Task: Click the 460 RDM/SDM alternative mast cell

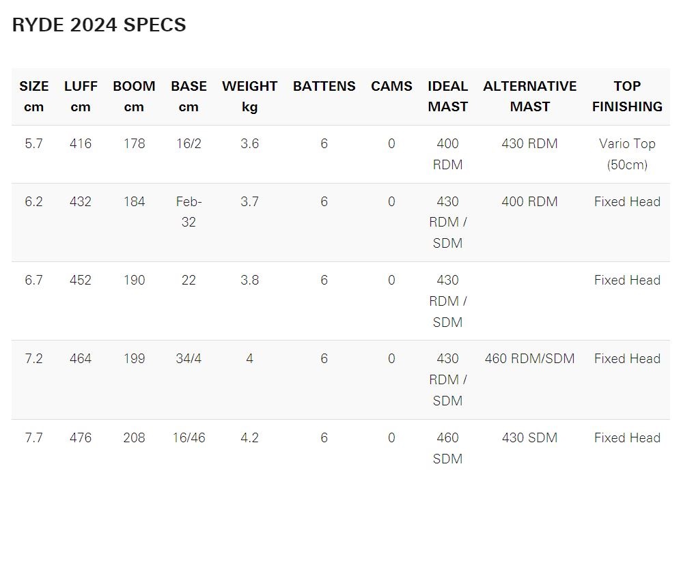Action: click(530, 358)
